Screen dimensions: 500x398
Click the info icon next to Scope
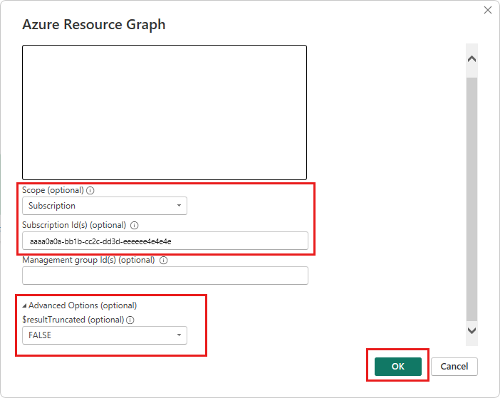pos(90,191)
